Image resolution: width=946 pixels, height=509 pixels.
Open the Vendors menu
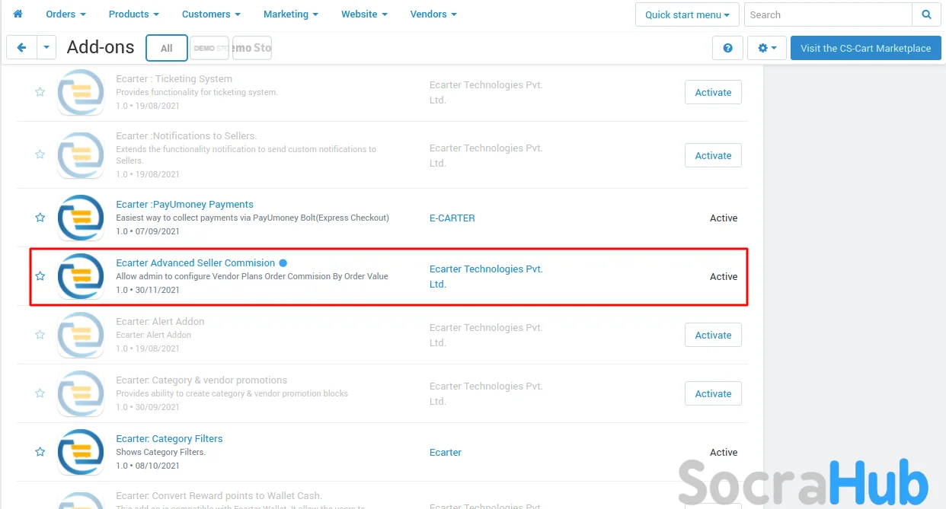point(433,14)
